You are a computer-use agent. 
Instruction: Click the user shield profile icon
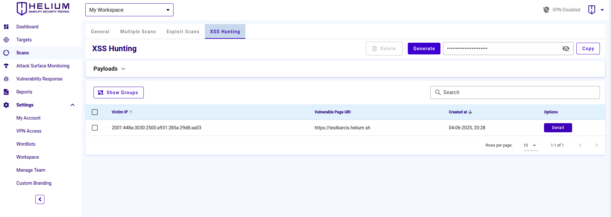pyautogui.click(x=592, y=10)
